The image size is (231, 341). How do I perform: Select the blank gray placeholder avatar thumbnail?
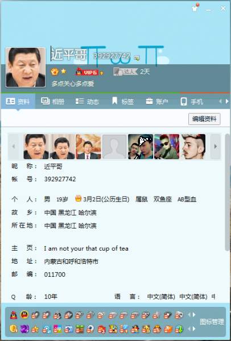pyautogui.click(x=114, y=147)
